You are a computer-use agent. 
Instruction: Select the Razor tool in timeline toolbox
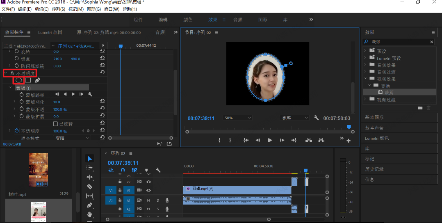(90, 187)
